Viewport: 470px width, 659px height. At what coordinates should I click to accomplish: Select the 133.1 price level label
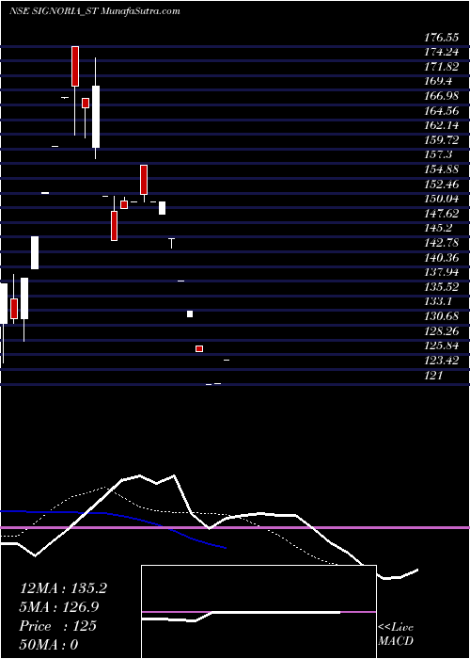pos(438,301)
